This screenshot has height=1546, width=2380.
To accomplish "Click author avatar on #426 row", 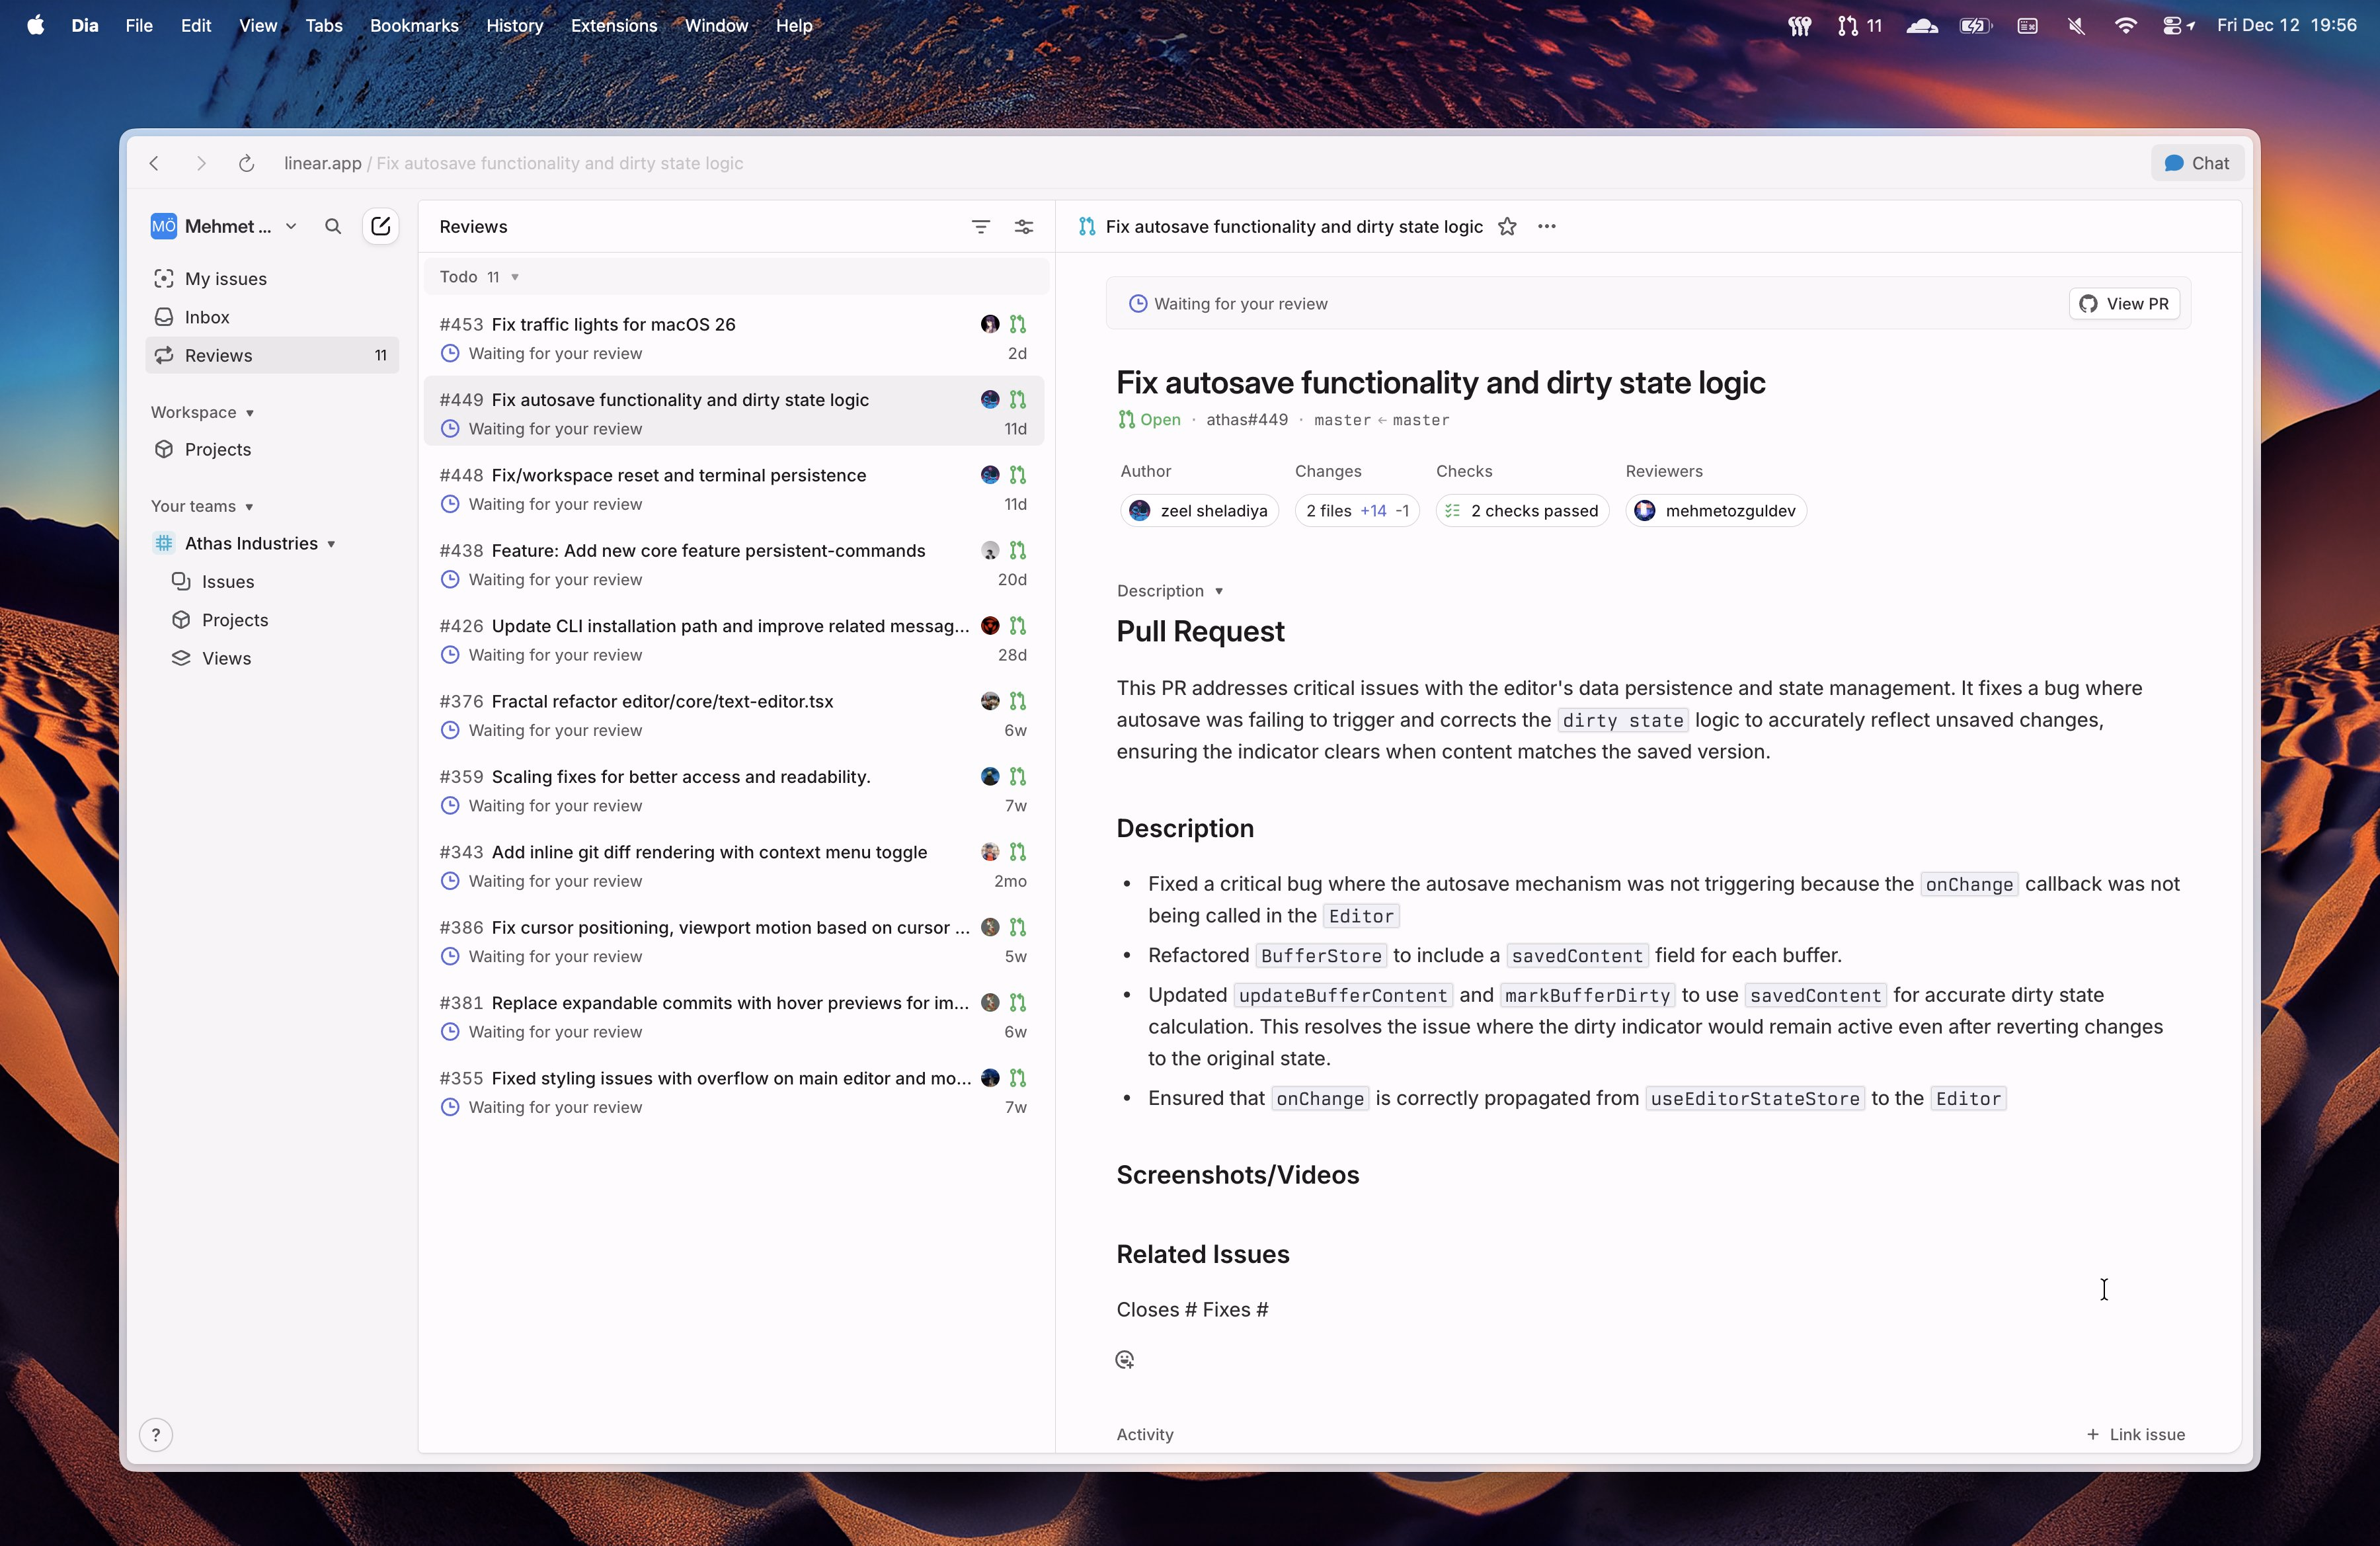I will click(990, 626).
